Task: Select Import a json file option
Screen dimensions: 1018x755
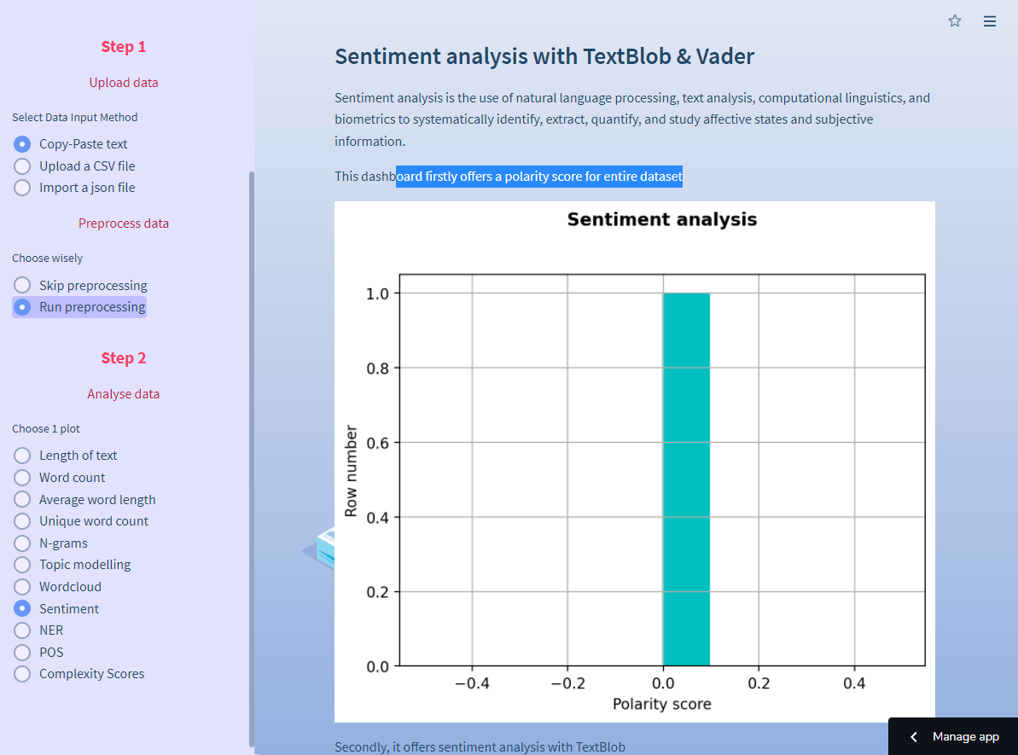Action: coord(23,188)
